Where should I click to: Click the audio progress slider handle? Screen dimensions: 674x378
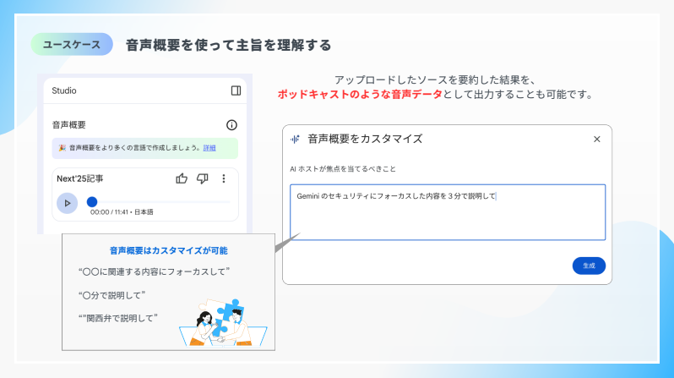(92, 201)
